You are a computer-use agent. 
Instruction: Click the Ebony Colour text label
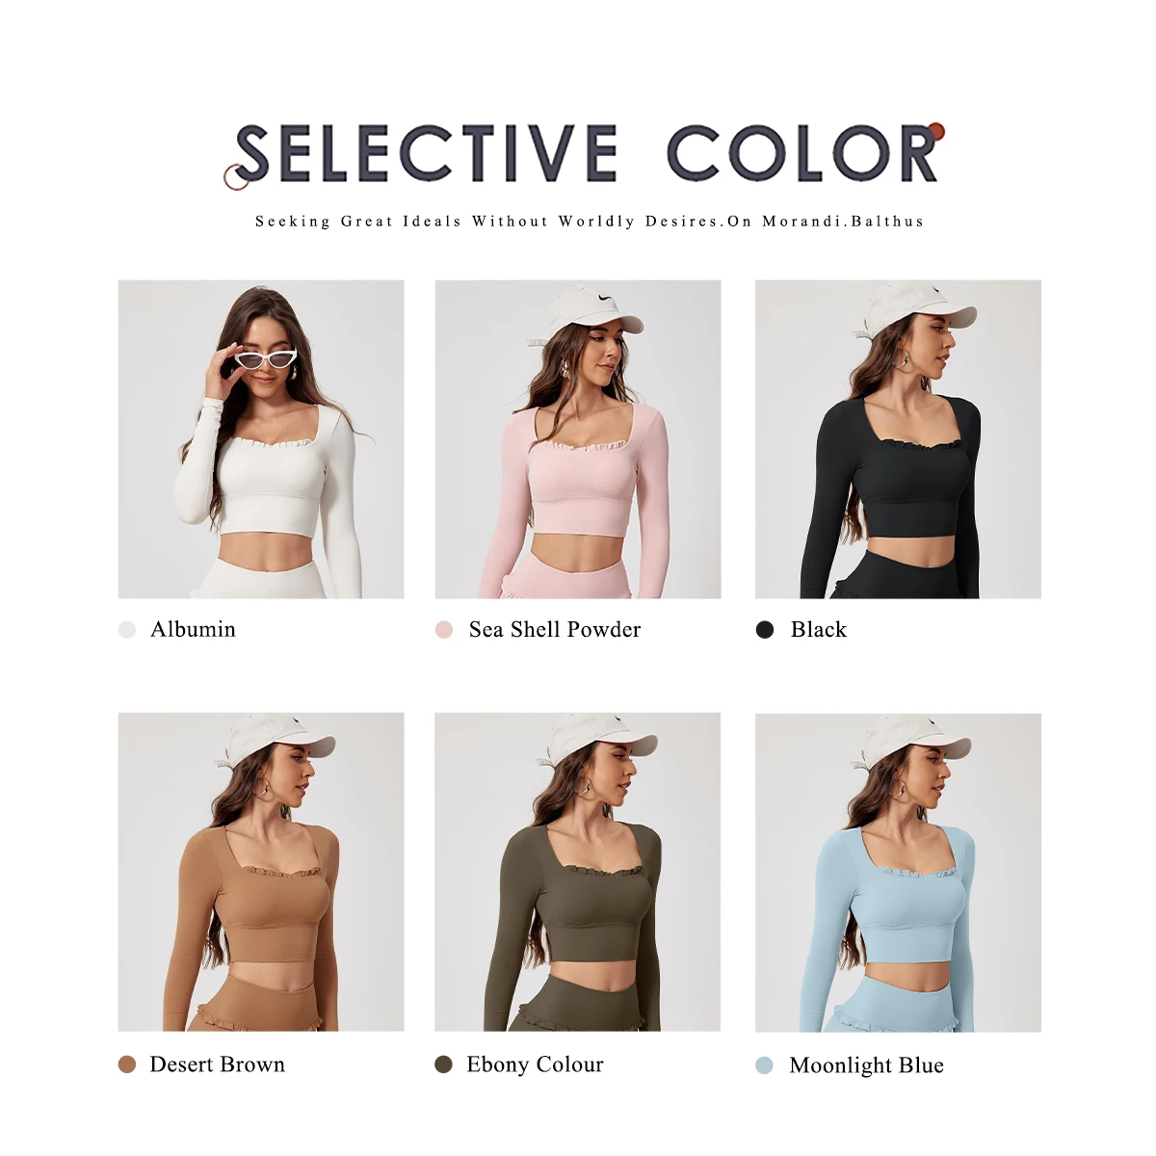coord(536,1064)
